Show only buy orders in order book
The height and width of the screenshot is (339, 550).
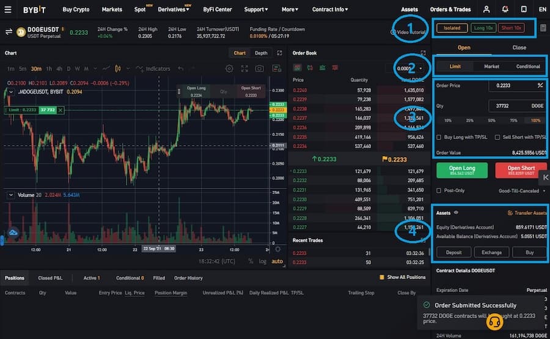pos(322,67)
